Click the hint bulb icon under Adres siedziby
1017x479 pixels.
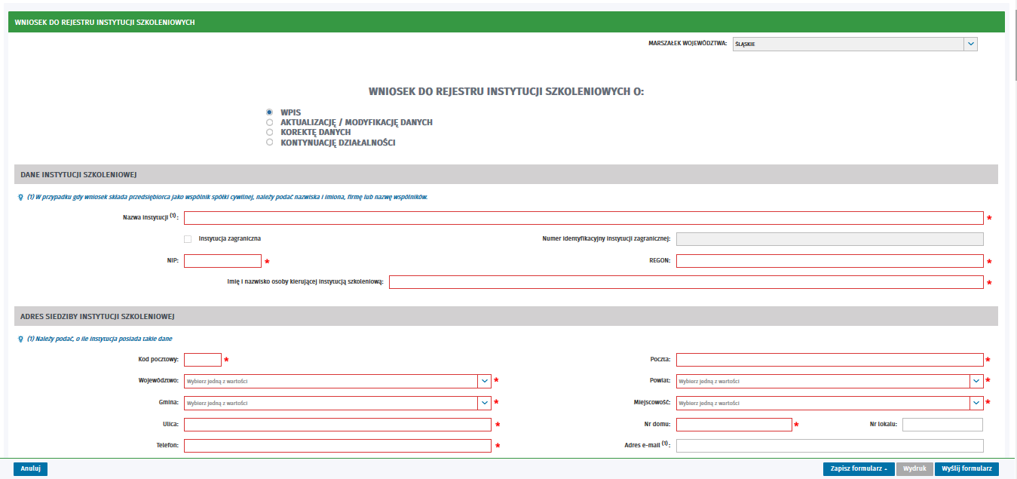coord(20,339)
